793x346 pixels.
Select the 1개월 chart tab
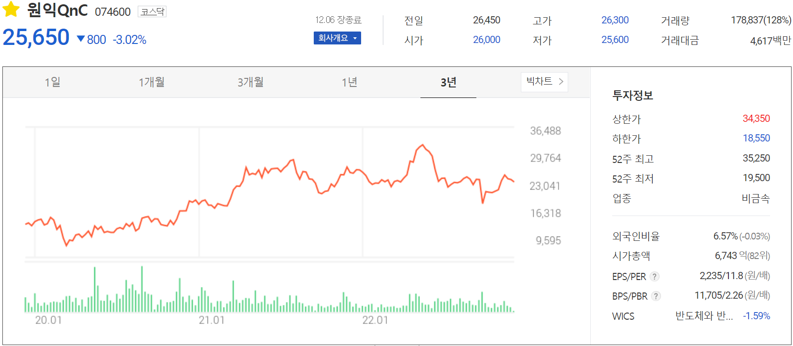tap(152, 82)
